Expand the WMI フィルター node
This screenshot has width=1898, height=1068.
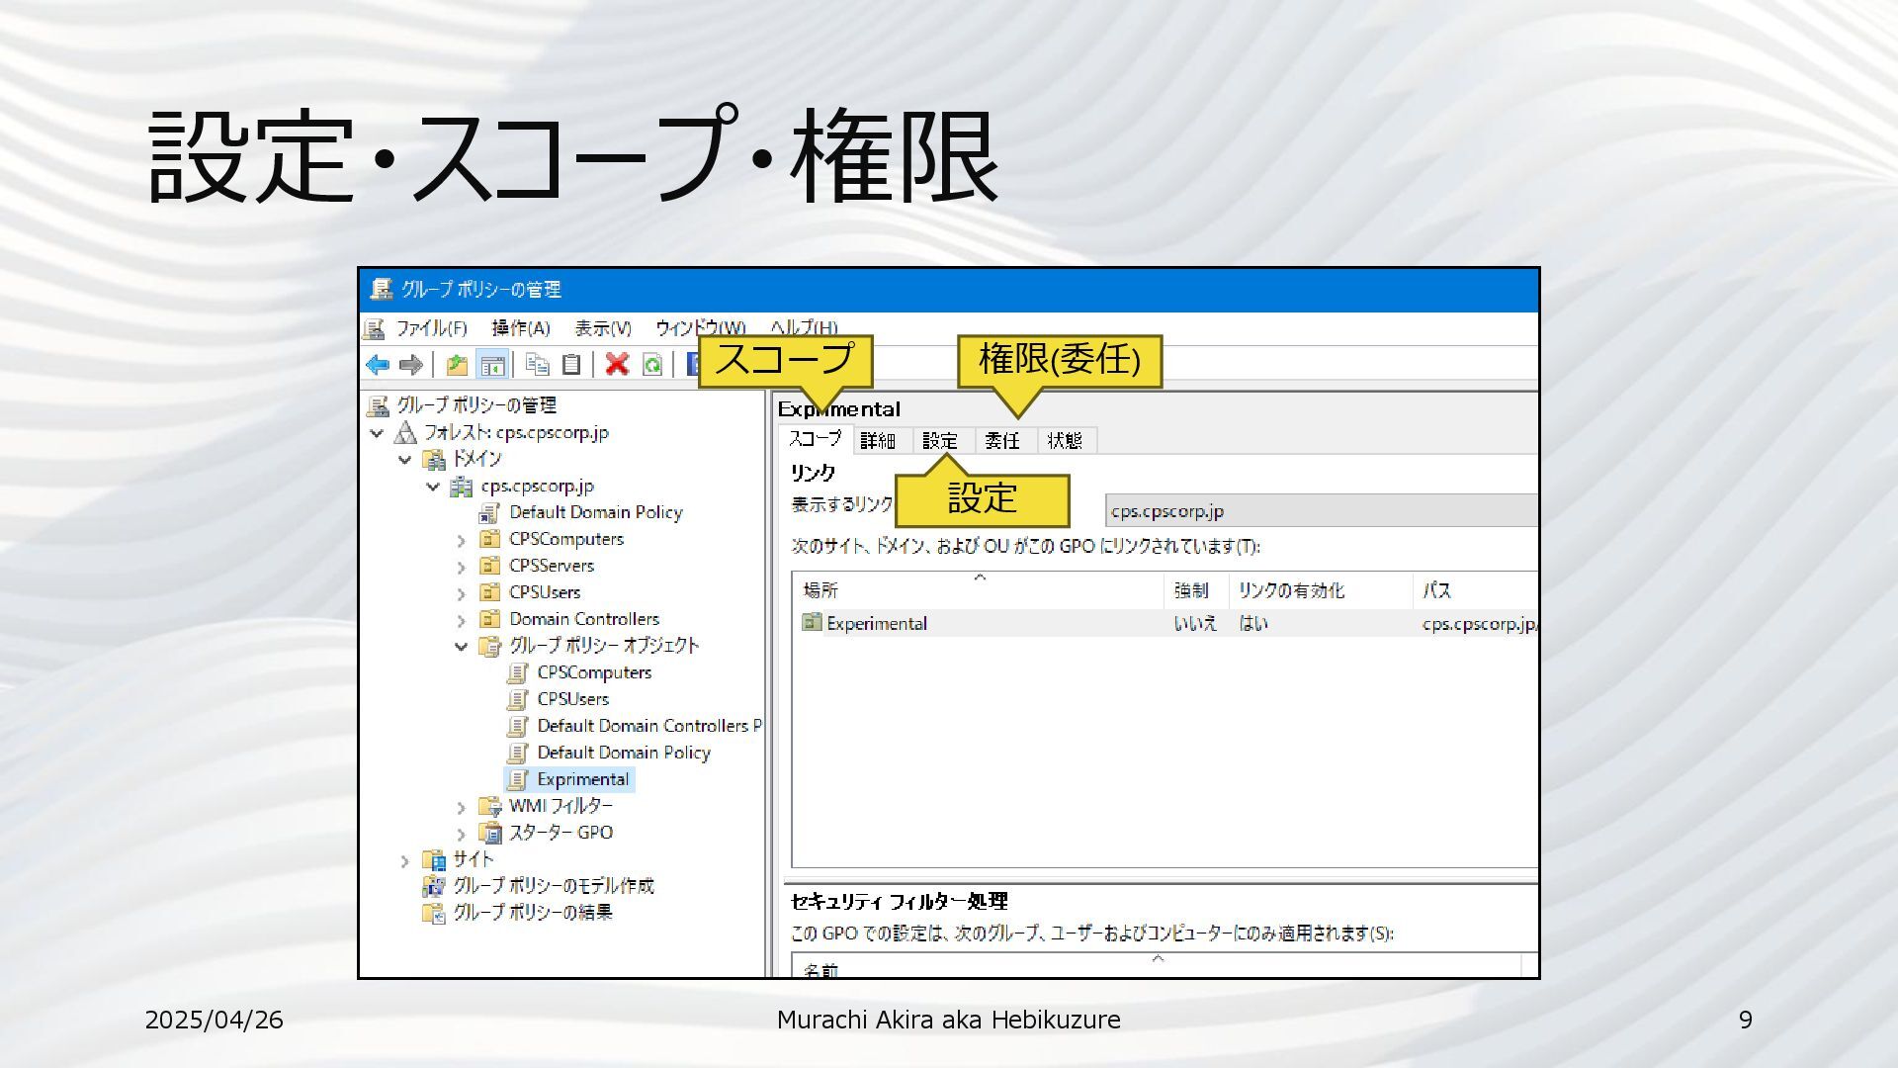click(x=461, y=807)
